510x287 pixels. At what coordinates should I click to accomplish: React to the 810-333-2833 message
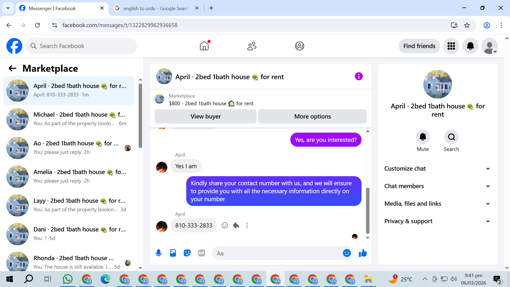(x=225, y=225)
